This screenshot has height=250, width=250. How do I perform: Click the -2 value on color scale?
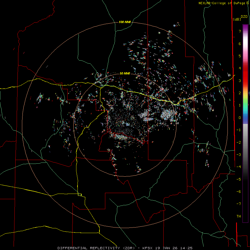(x=239, y=142)
